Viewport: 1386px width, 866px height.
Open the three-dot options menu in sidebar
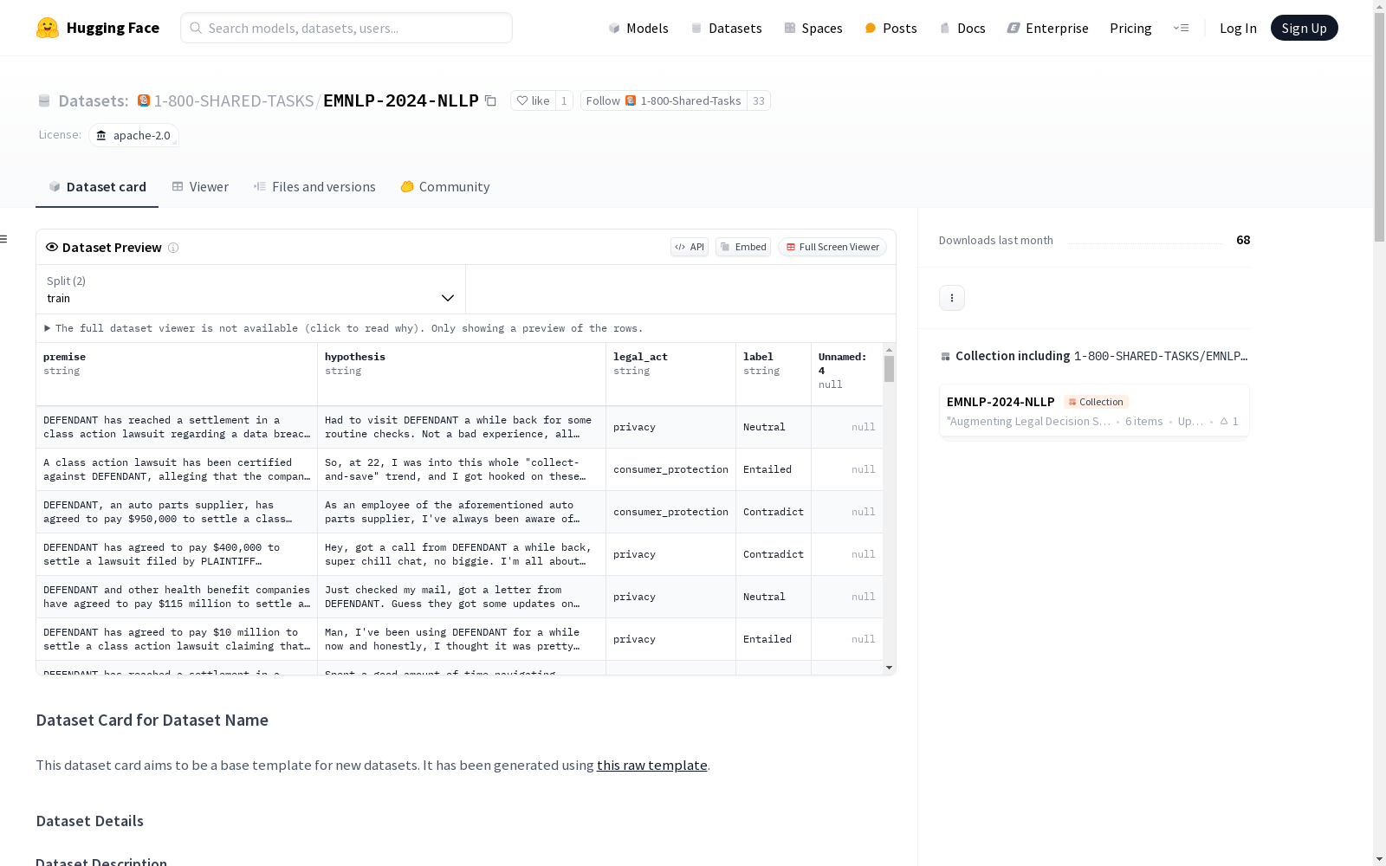pos(952,298)
